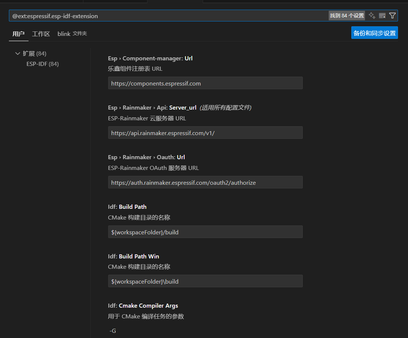Image resolution: width=408 pixels, height=338 pixels.
Task: Edit the Idf Build Path Win field
Action: click(205, 281)
